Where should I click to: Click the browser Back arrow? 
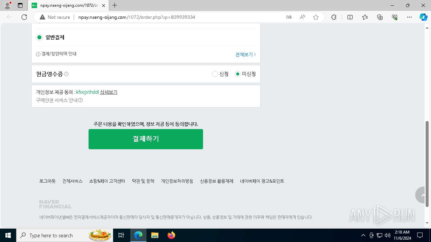[x=9, y=17]
